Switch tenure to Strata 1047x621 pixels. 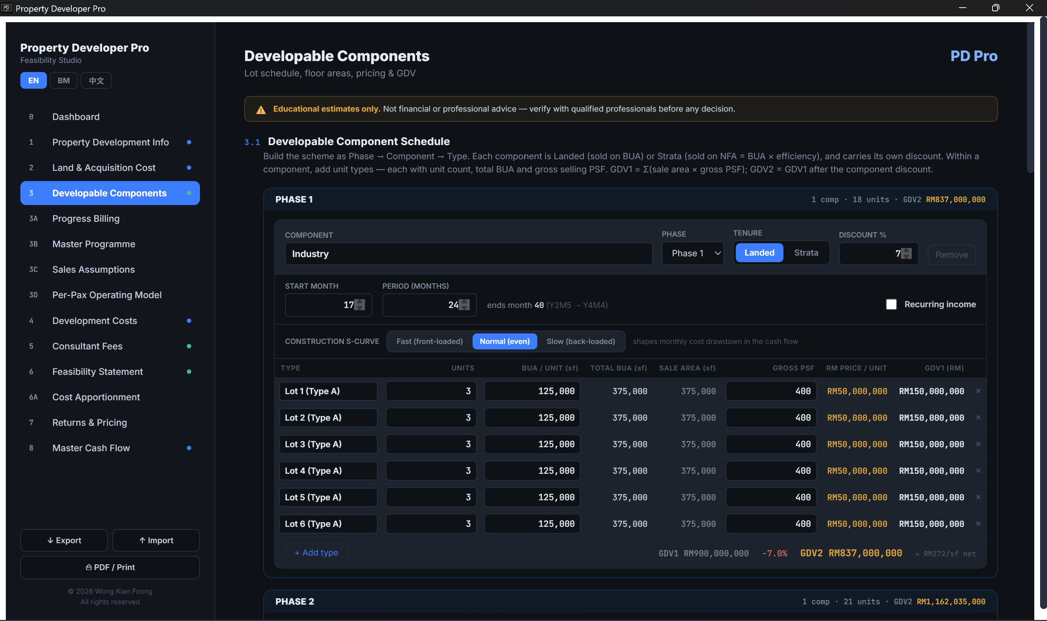pos(806,253)
